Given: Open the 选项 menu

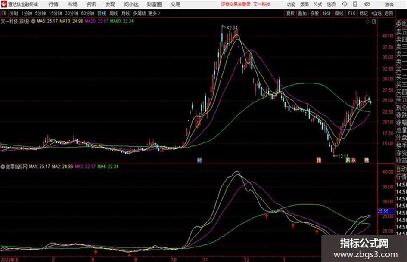Looking at the screenshot, I should [x=331, y=4].
